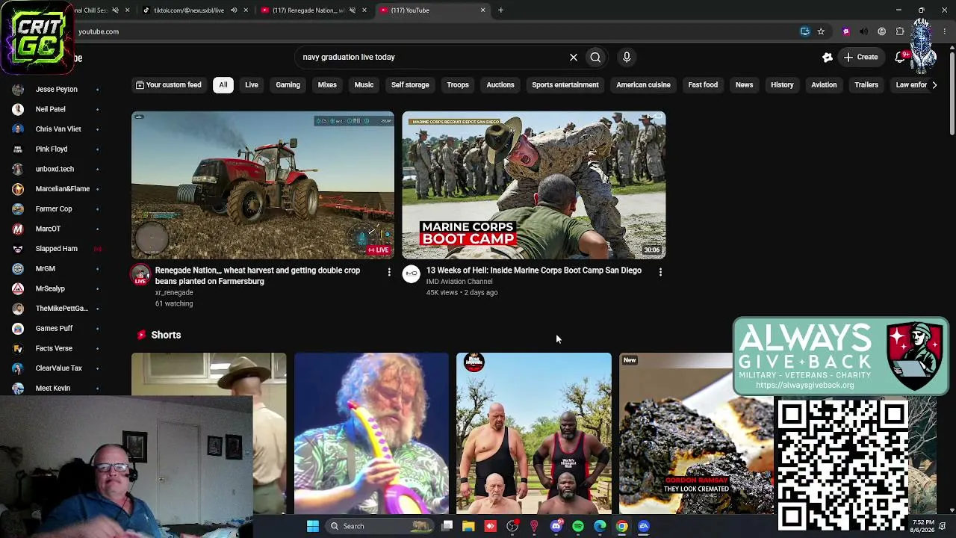Image resolution: width=956 pixels, height=538 pixels.
Task: Click the media control speaker icon in toolbar
Action: 864,31
